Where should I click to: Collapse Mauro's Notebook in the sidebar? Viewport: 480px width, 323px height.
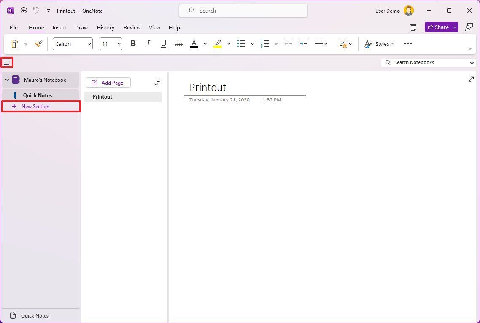pos(7,80)
